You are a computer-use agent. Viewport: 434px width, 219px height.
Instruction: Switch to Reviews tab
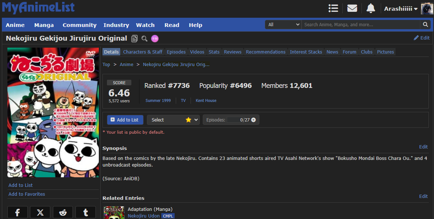coord(232,52)
